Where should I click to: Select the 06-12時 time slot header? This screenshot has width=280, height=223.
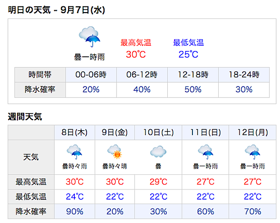pyautogui.click(x=142, y=74)
